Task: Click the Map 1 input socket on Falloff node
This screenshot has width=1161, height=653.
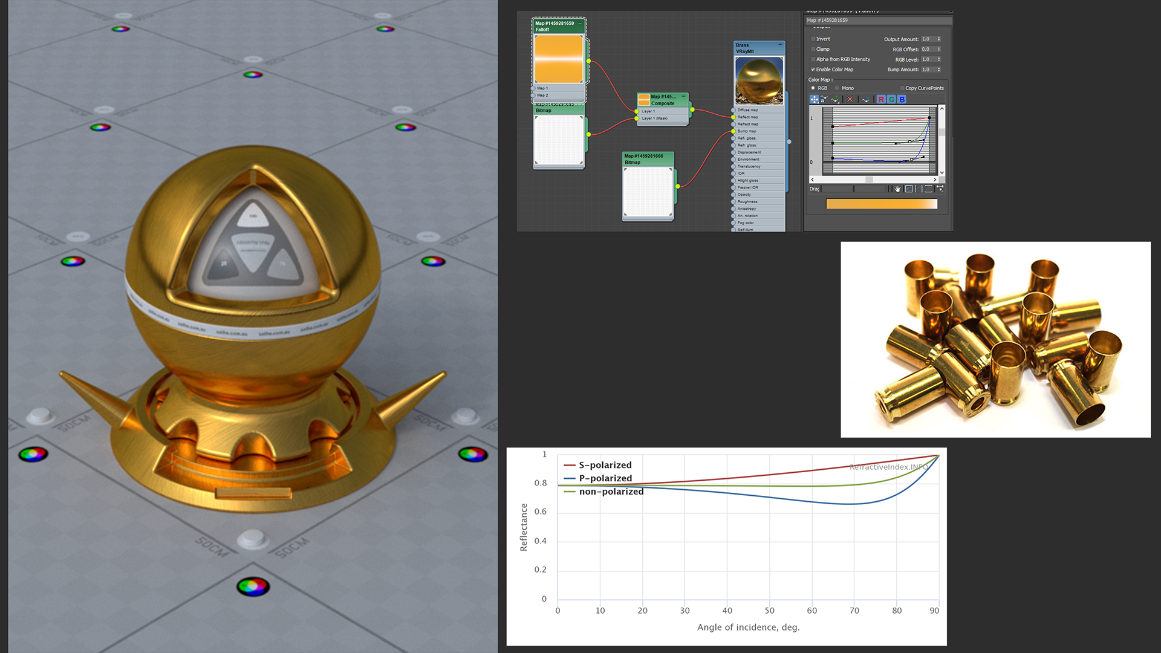Action: 533,88
